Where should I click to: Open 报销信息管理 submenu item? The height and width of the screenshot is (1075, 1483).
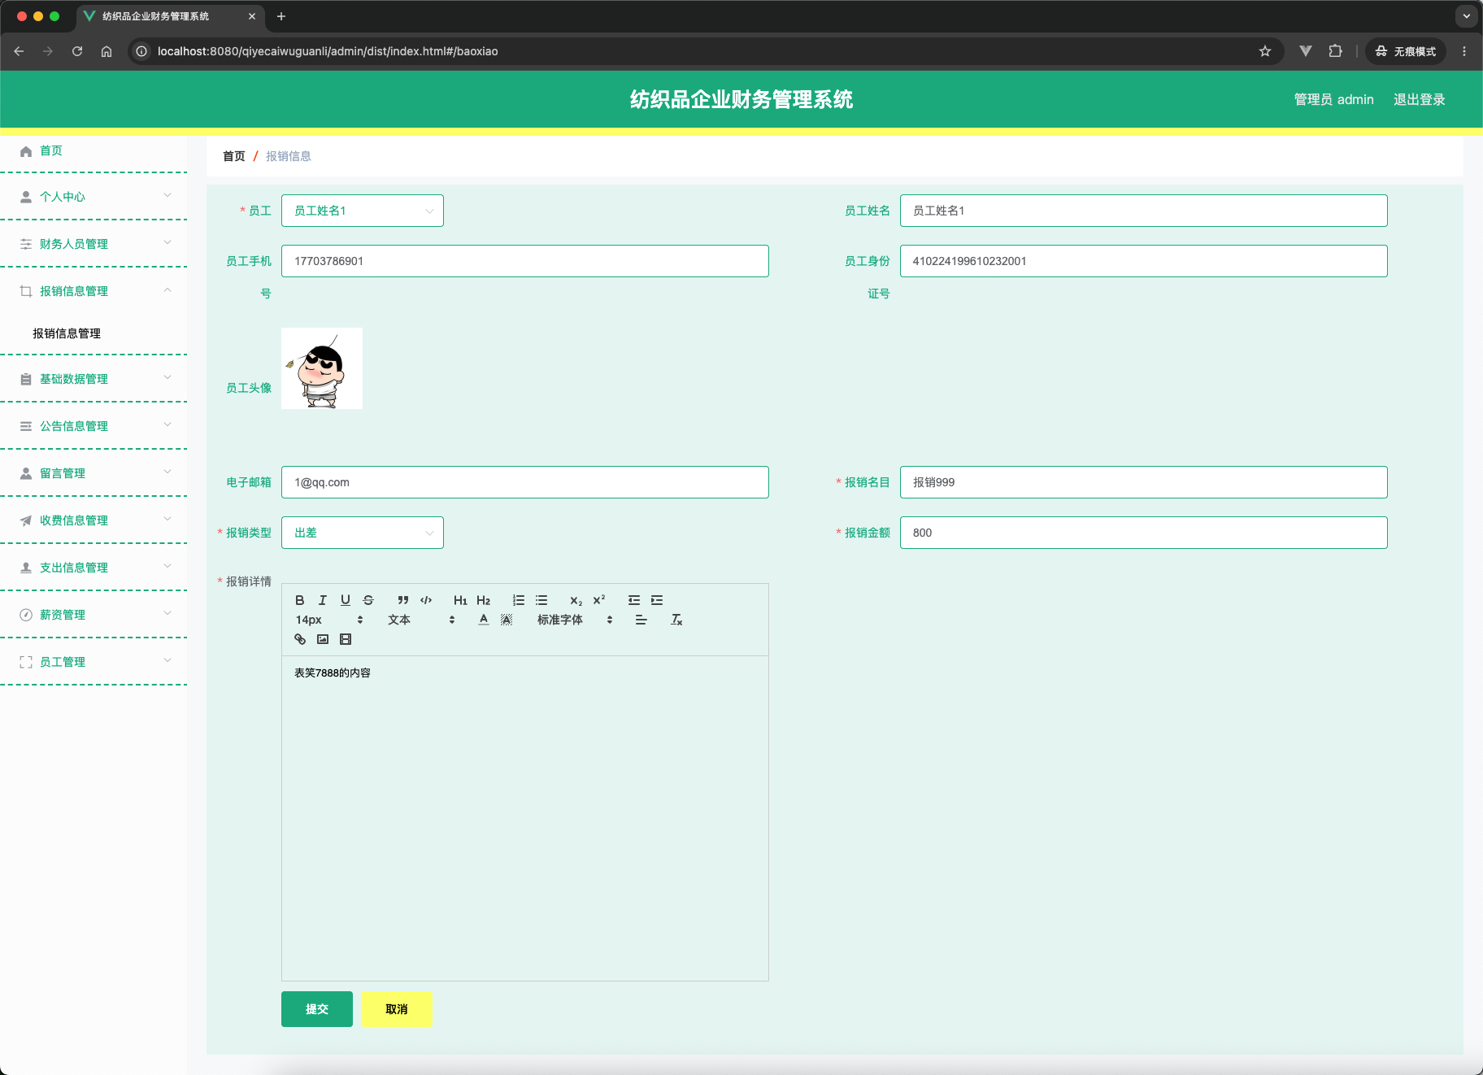pyautogui.click(x=94, y=333)
